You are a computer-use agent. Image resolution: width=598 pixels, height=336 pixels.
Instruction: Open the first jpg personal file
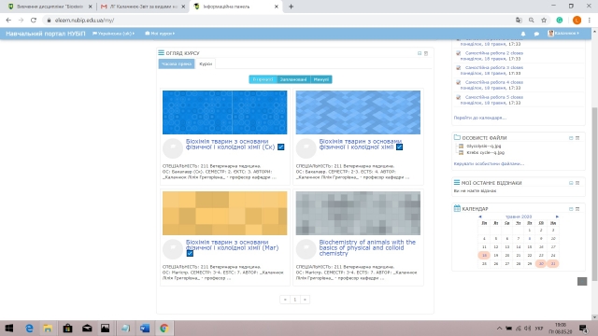pyautogui.click(x=484, y=146)
